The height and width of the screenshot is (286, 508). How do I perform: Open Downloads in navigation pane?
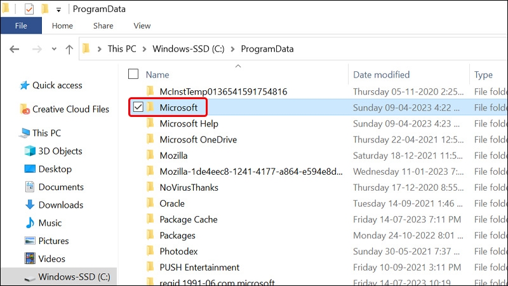coord(61,205)
